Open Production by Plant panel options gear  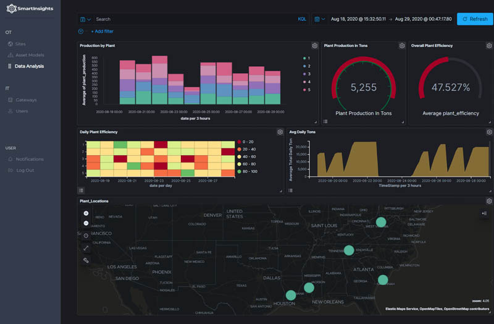(x=314, y=46)
